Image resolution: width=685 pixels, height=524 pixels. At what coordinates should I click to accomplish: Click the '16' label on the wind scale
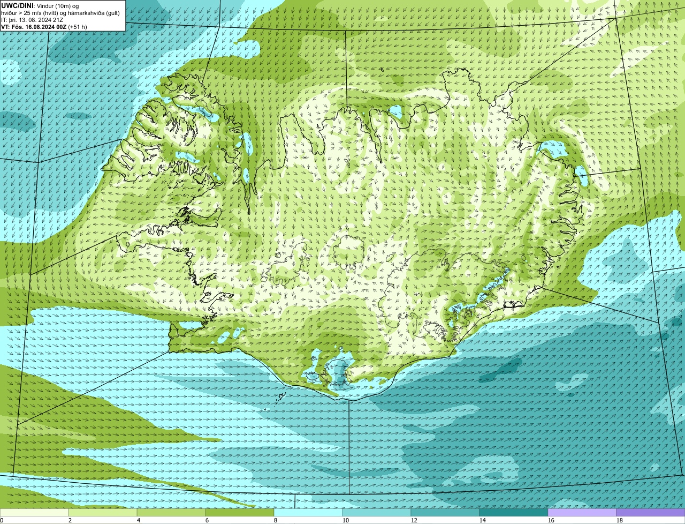(551, 520)
